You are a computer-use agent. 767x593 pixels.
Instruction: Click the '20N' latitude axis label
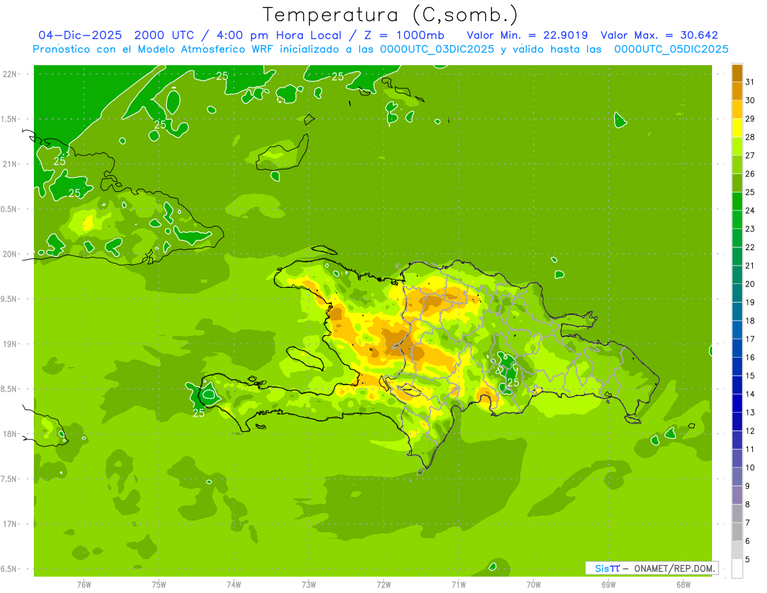click(x=10, y=254)
